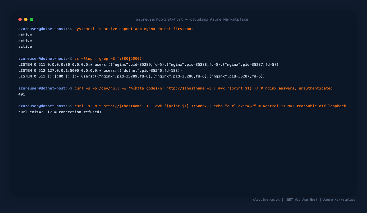Click the second 'active' output line
Viewport: 367px width, 213px height.
(x=25, y=41)
